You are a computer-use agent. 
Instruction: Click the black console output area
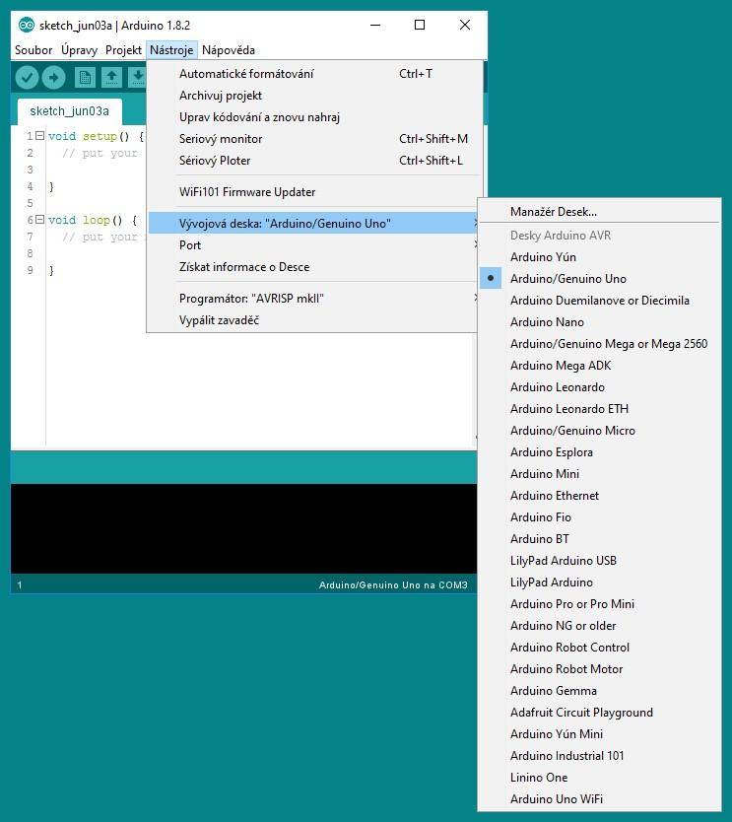pyautogui.click(x=243, y=528)
